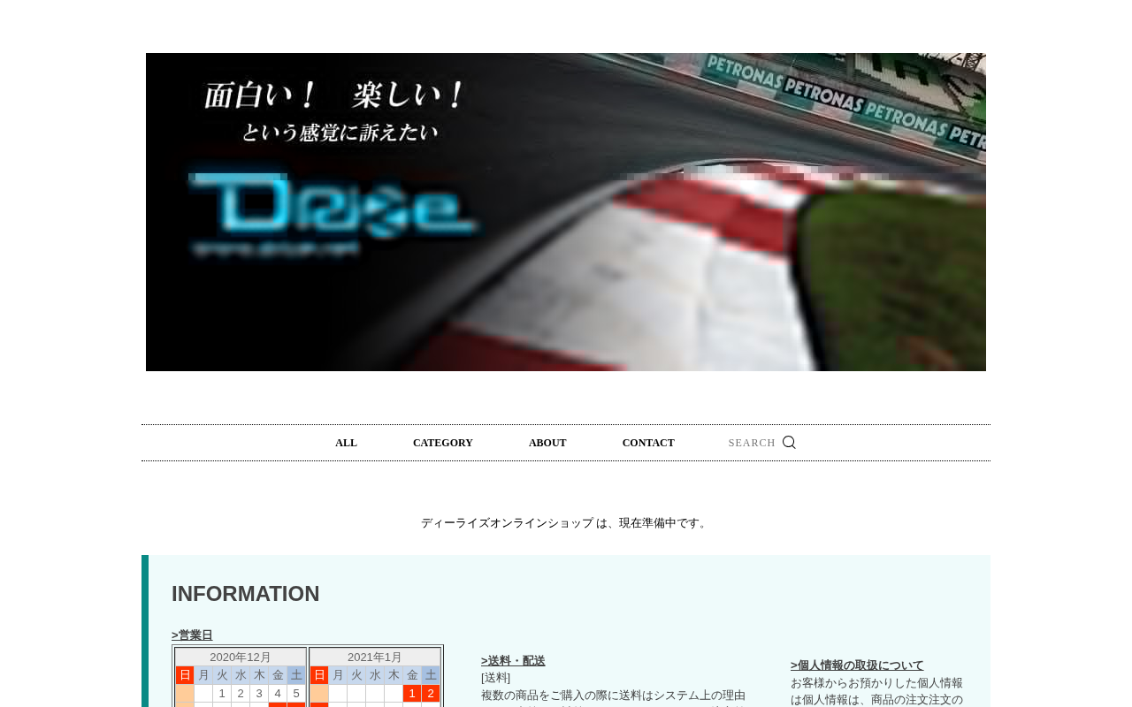The image size is (1132, 707).
Task: Click the INFORMATION heading
Action: 246,594
